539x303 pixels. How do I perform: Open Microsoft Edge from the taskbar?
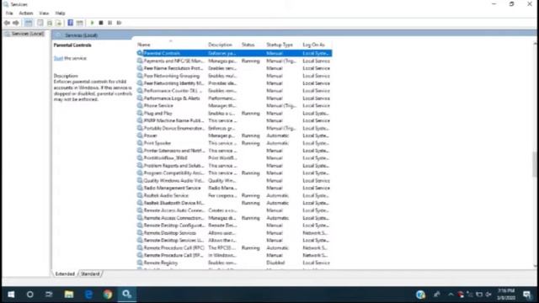coord(88,295)
